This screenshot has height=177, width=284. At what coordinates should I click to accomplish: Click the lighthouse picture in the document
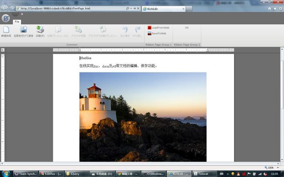click(x=143, y=117)
